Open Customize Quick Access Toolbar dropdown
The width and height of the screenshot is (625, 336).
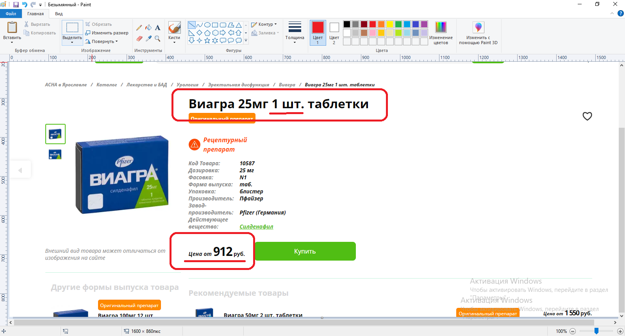pyautogui.click(x=40, y=5)
